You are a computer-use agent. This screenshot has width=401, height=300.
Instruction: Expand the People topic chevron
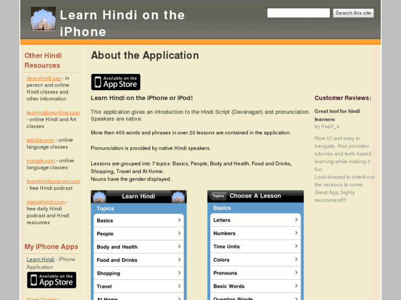[179, 233]
